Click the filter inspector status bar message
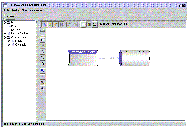The height and width of the screenshot is (129, 189). tap(24, 124)
